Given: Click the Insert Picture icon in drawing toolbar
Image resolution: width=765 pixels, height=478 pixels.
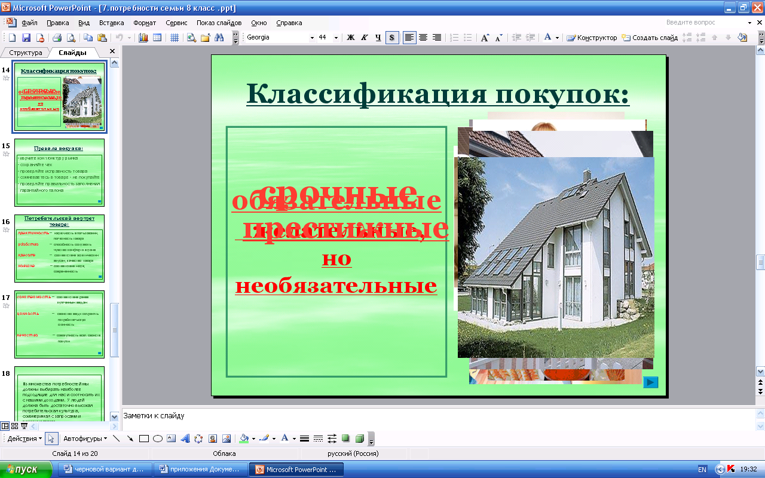Looking at the screenshot, I should 227,439.
